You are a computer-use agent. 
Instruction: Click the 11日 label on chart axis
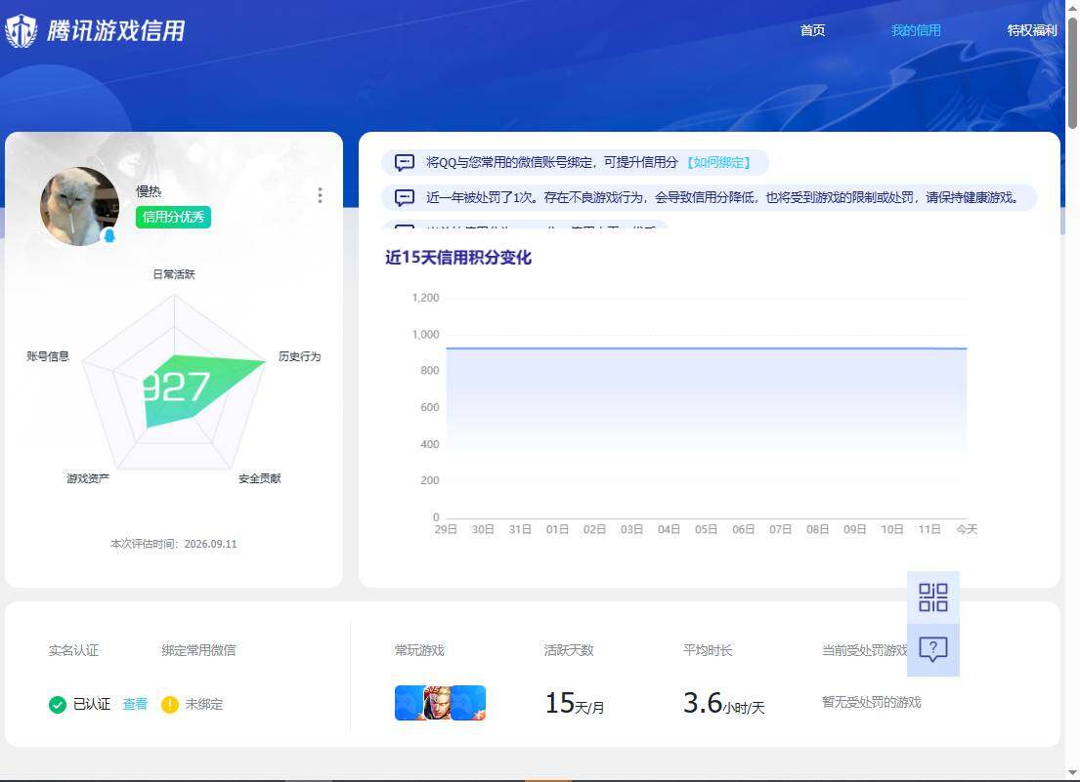pos(929,529)
